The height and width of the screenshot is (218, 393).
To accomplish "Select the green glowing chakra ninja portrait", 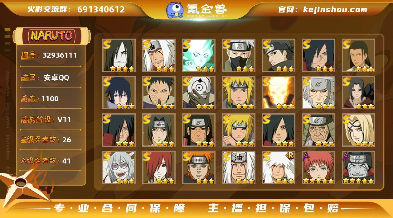I will (199, 55).
